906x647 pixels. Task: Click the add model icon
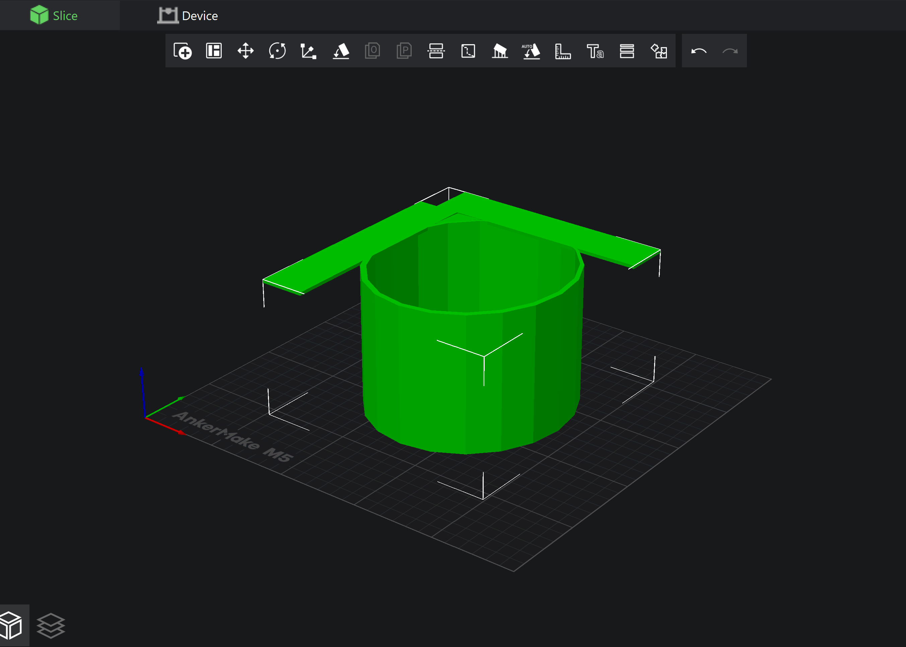(183, 51)
